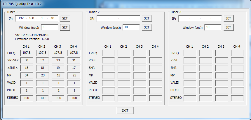Click the TR-705 Quality Test title bar
Image resolution: width=251 pixels, height=120 pixels.
(125, 4)
